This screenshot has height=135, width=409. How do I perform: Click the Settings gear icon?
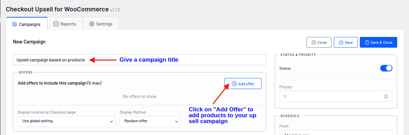coord(91,24)
